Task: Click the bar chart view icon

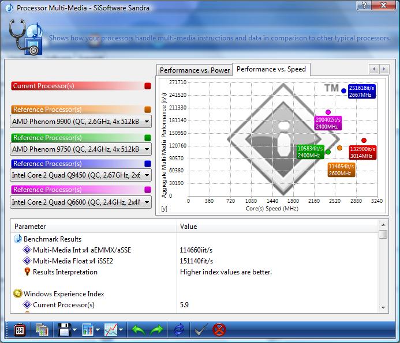Action: [x=88, y=330]
